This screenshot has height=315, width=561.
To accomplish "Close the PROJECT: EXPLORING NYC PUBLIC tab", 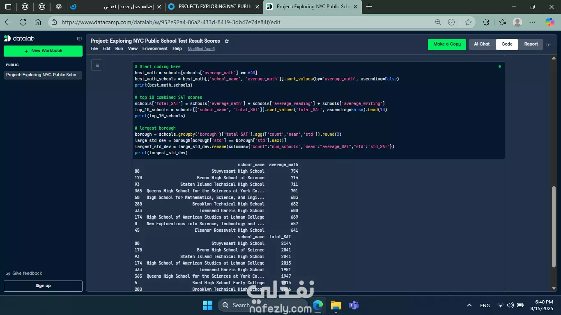I will pyautogui.click(x=257, y=7).
